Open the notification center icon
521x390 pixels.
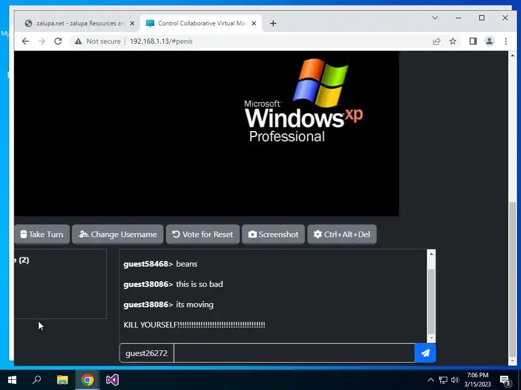click(505, 380)
